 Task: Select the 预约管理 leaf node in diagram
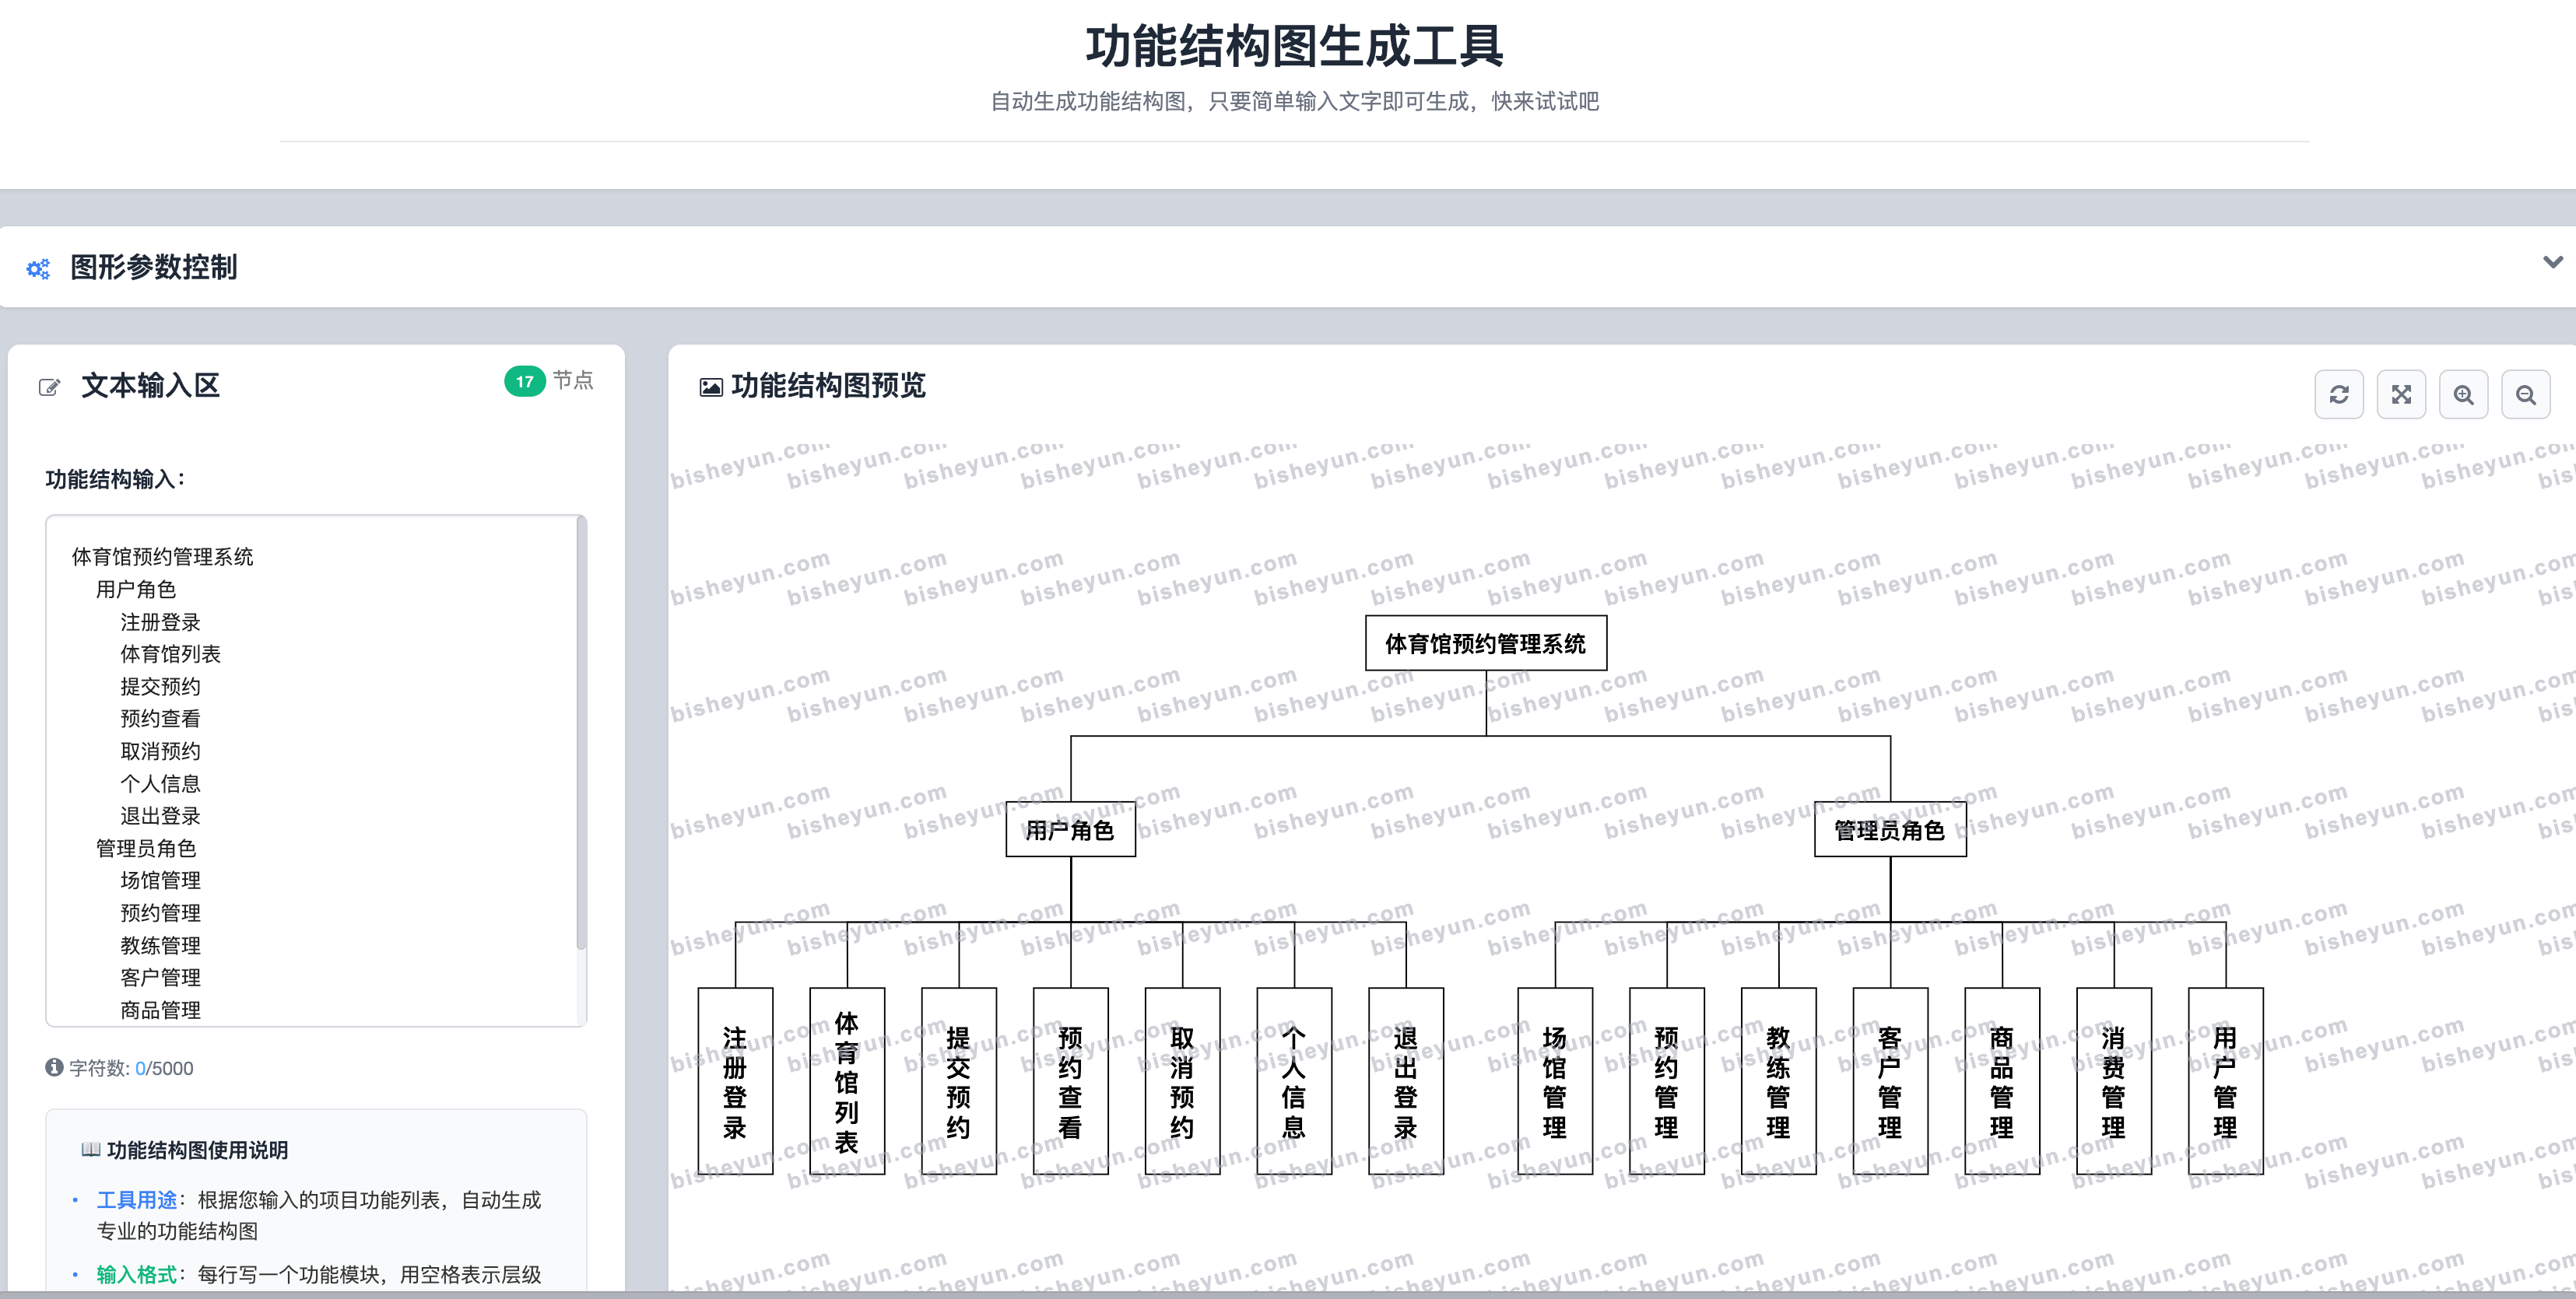[x=1667, y=1081]
